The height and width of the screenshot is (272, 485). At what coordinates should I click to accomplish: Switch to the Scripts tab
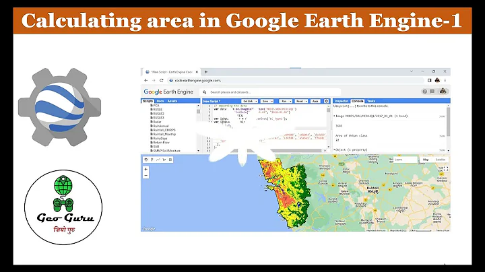pyautogui.click(x=148, y=101)
